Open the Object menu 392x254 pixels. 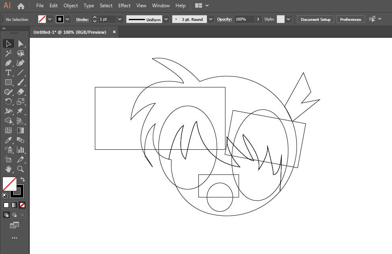[x=70, y=6]
